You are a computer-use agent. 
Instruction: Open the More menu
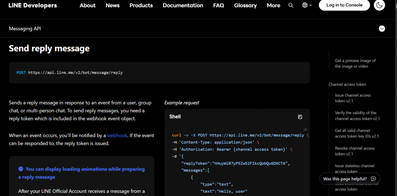pos(273,5)
